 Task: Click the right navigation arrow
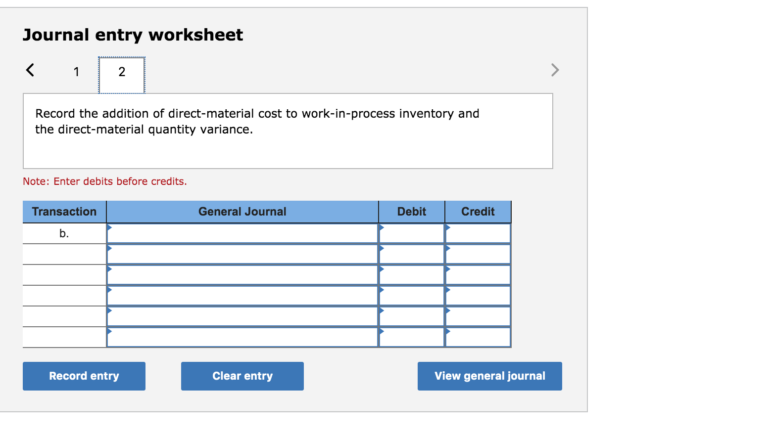(x=555, y=70)
